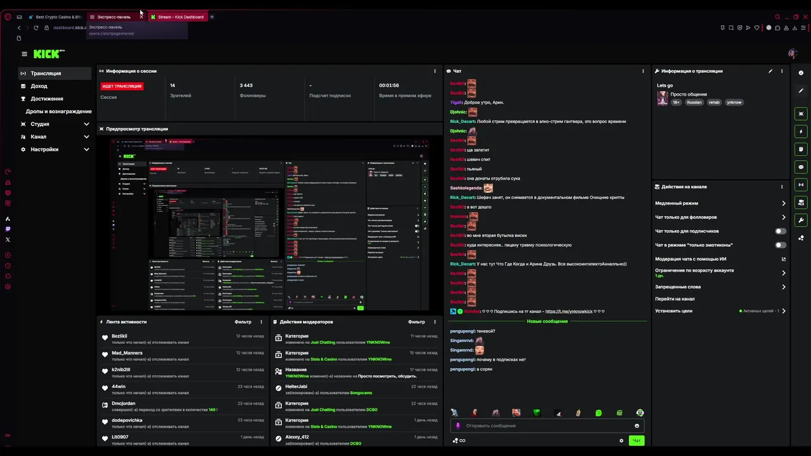Open the profile avatar menu
Image resolution: width=811 pixels, height=456 pixels.
(x=792, y=54)
